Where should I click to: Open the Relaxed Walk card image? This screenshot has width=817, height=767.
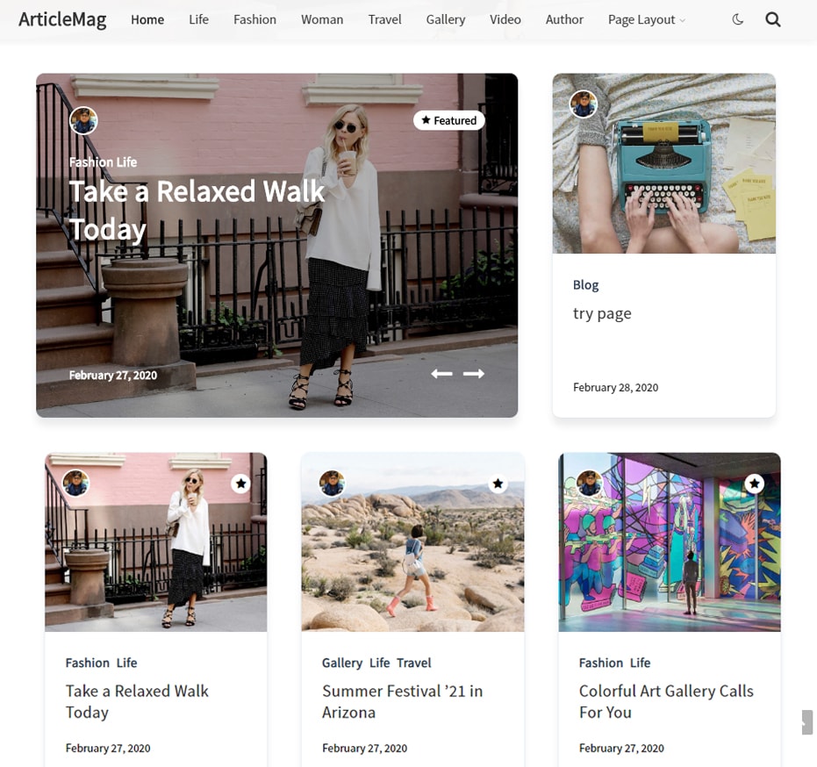pos(156,542)
